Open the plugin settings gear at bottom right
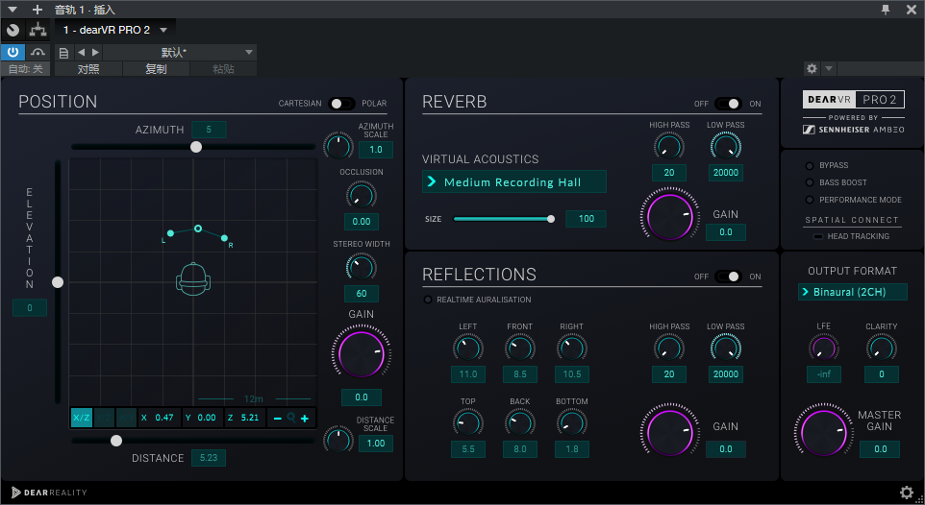 (x=906, y=493)
